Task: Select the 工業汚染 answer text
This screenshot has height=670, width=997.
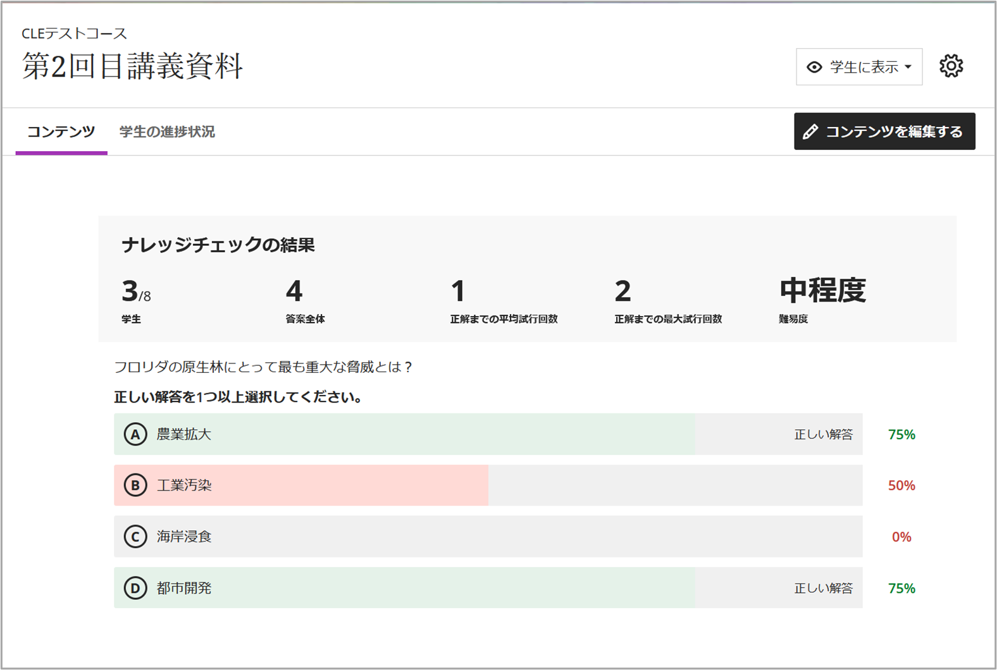Action: (184, 485)
